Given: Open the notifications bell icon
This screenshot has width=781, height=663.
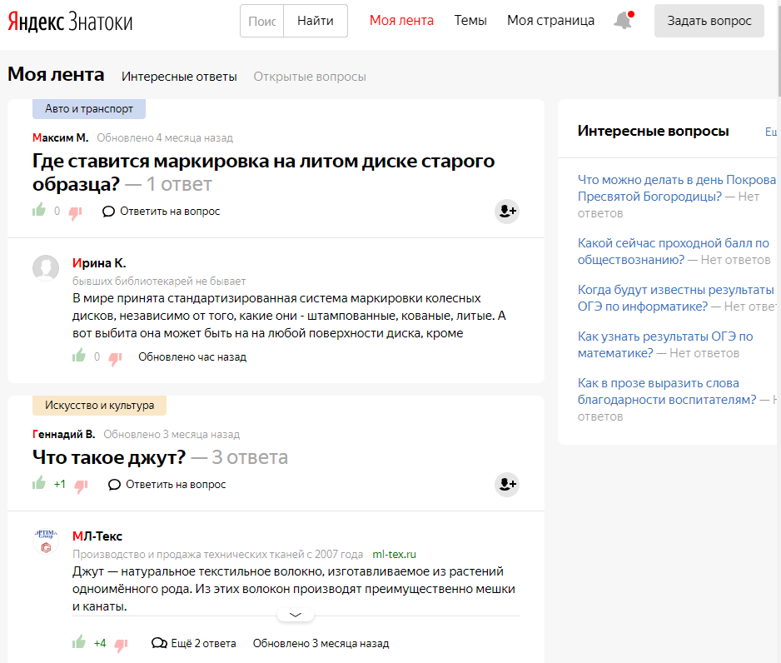Looking at the screenshot, I should point(623,21).
